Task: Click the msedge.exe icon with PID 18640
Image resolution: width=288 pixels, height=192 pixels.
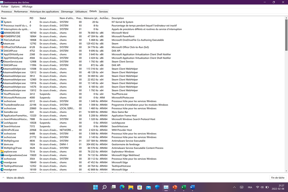Action: click(x=2, y=162)
